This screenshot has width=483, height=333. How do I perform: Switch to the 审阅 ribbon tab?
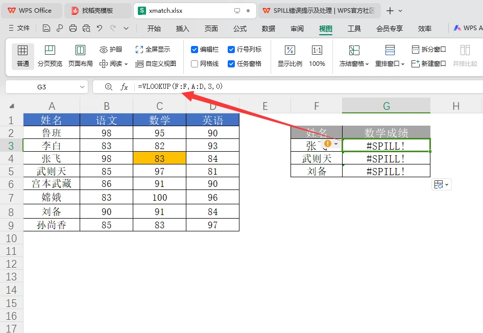297,29
